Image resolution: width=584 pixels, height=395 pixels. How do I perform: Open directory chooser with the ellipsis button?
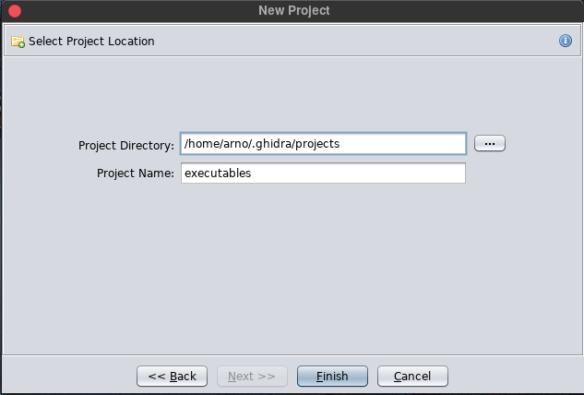click(490, 143)
